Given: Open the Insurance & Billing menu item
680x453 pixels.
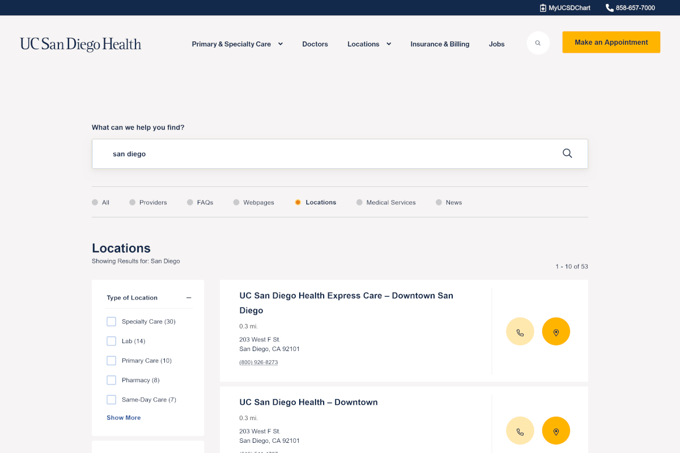Looking at the screenshot, I should (x=440, y=44).
